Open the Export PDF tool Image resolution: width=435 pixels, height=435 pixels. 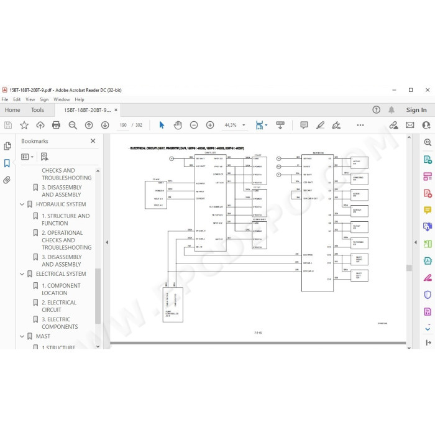pos(428,160)
